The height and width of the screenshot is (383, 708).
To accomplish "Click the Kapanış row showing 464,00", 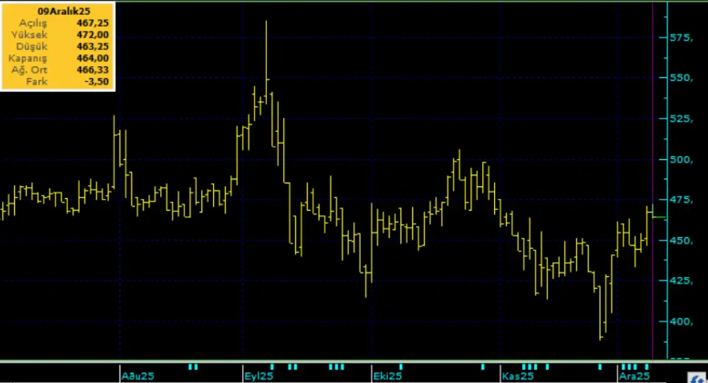I will pos(59,58).
